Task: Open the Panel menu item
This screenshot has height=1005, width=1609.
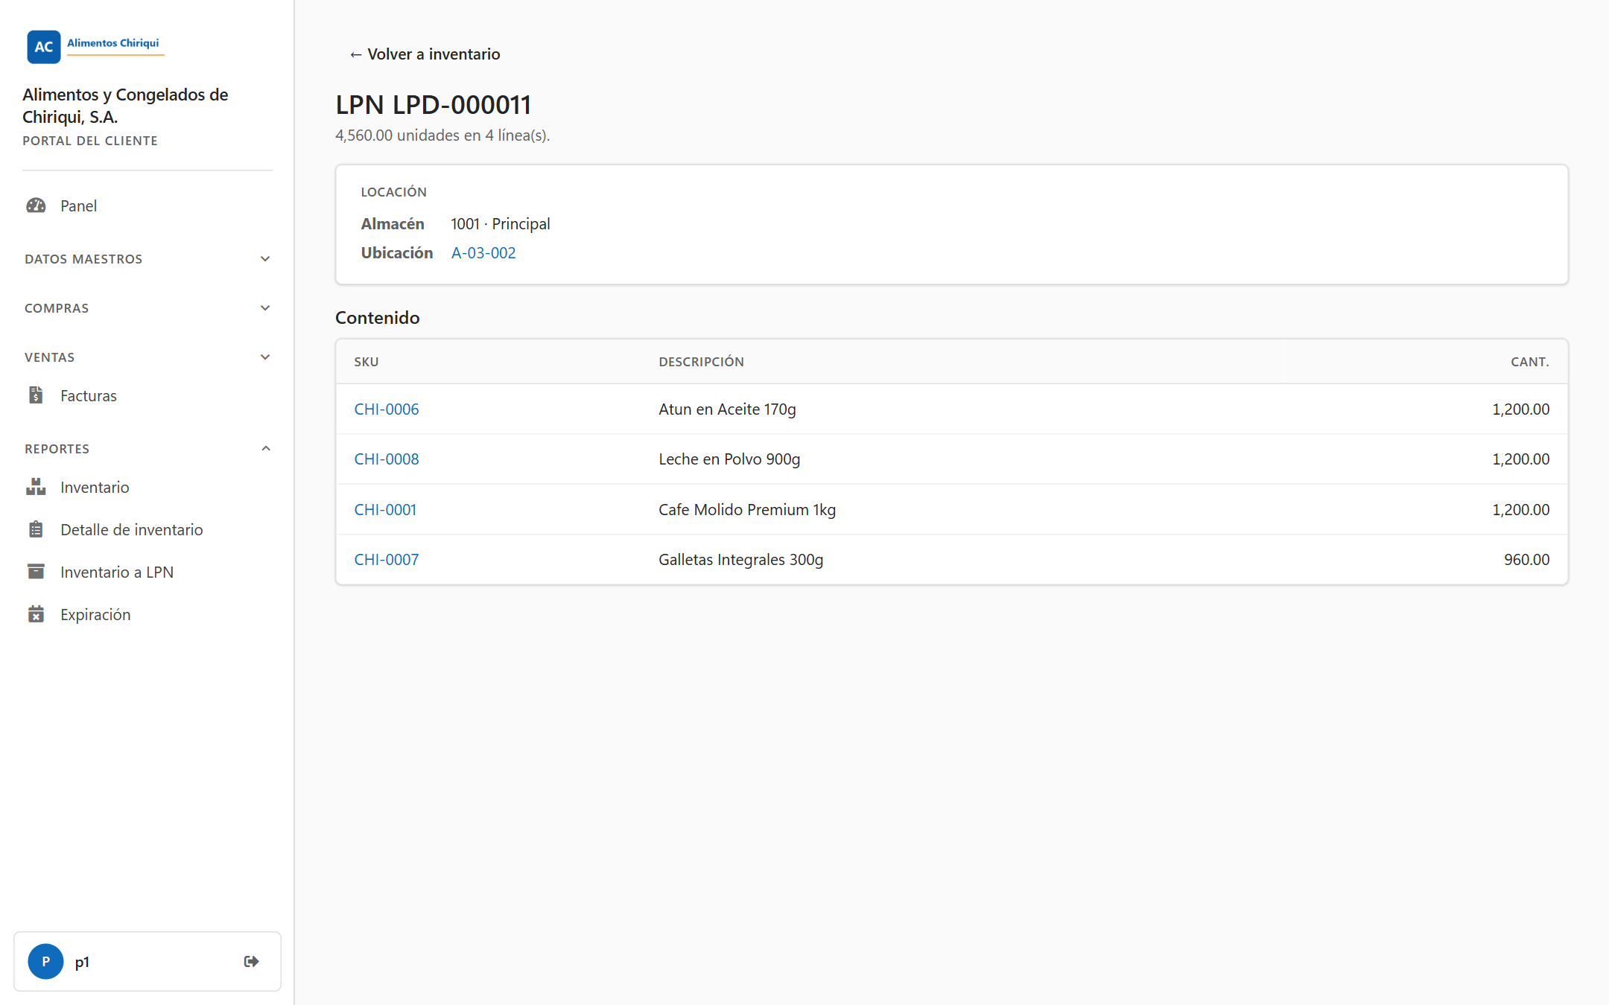Action: coord(147,205)
